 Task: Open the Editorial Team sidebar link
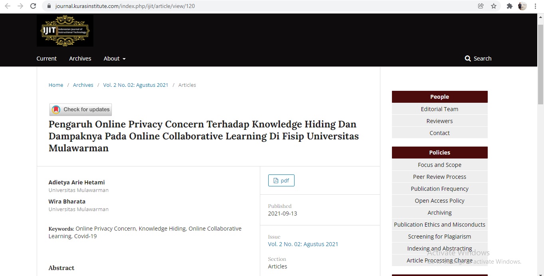(439, 109)
